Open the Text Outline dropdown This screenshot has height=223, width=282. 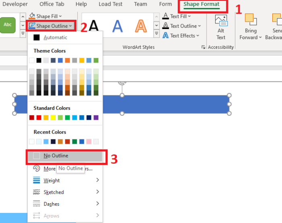[x=181, y=26]
